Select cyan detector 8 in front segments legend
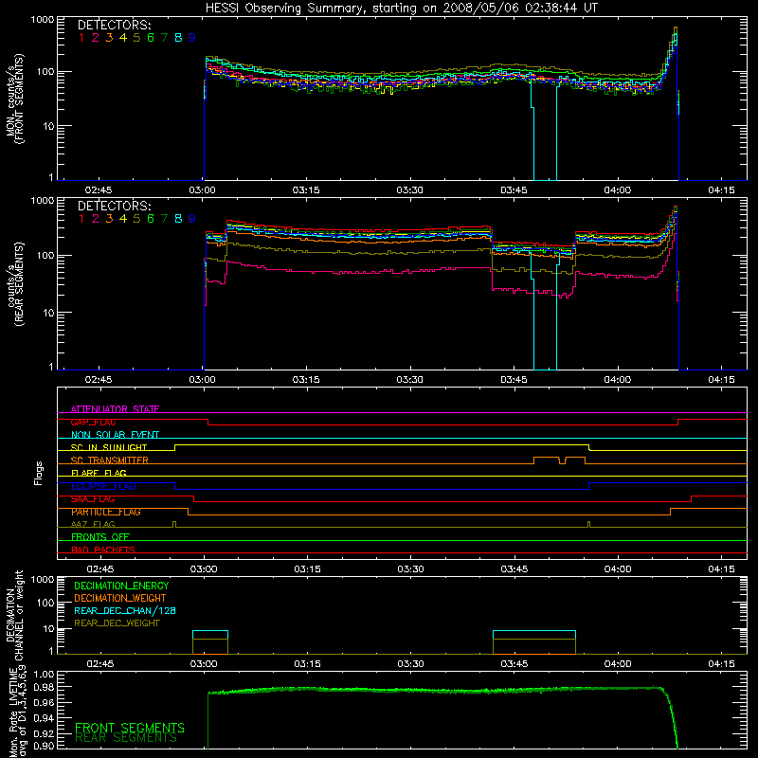Image resolution: width=758 pixels, height=758 pixels. click(178, 38)
